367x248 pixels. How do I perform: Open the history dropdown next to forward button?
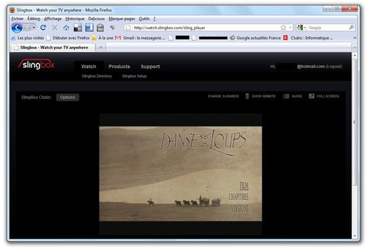34,27
